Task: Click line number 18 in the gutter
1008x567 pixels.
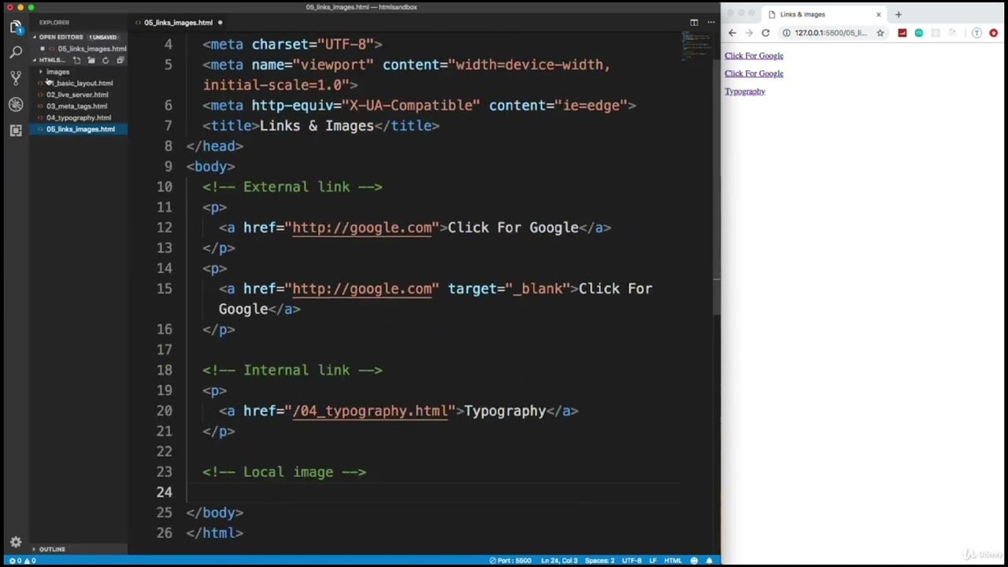Action: (164, 370)
